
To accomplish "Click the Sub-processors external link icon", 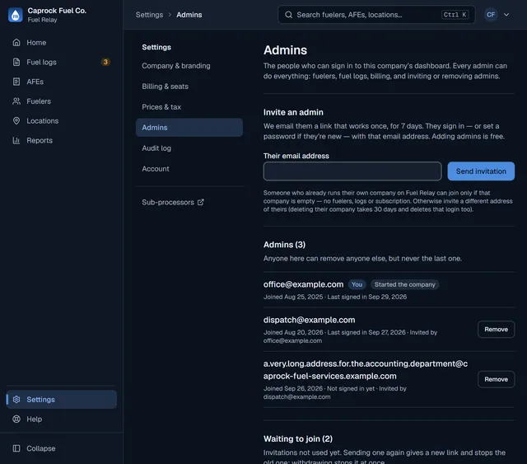I will click(x=201, y=202).
